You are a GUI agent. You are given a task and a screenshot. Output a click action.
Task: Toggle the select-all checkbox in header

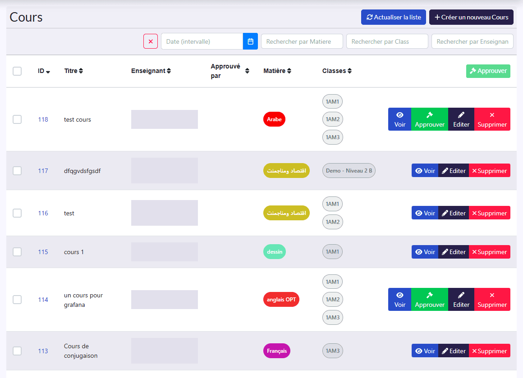[17, 71]
